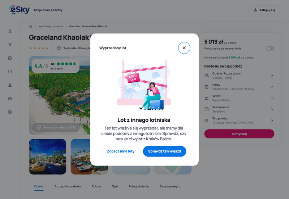Expand Goście i liczba pokoi option
289x199 pixels.
tap(239, 76)
